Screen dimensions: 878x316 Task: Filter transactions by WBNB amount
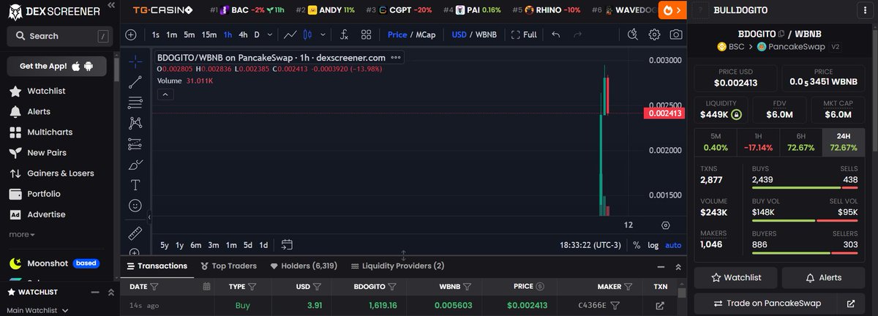click(x=467, y=287)
